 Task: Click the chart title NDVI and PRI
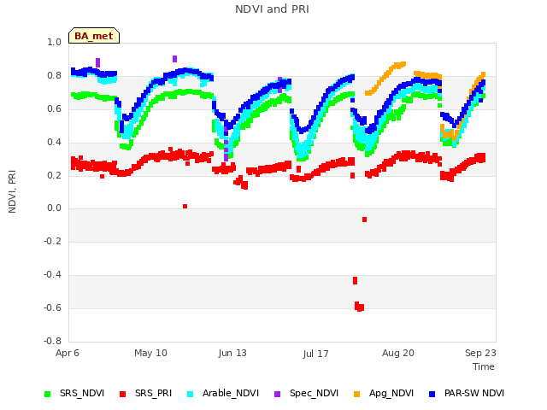[x=272, y=9]
